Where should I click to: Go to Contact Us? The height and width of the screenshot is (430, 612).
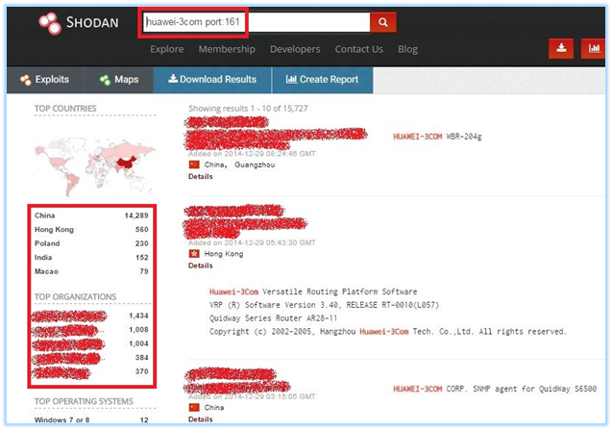coord(358,49)
